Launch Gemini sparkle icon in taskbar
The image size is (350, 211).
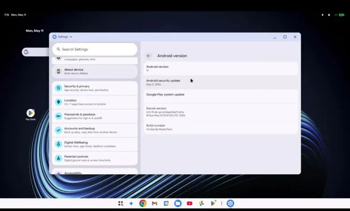click(131, 203)
